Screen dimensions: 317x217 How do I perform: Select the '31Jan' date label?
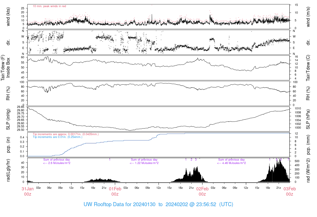click(x=28, y=189)
